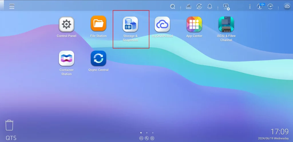Launch Container Station
The image size is (293, 142).
(x=66, y=59)
